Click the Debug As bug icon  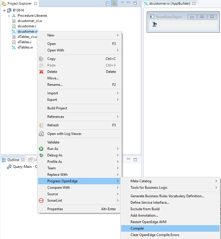coord(41,155)
